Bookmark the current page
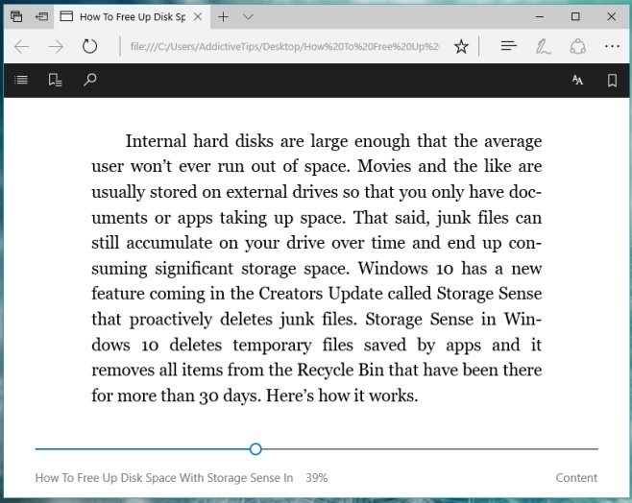Image resolution: width=632 pixels, height=503 pixels. point(612,80)
